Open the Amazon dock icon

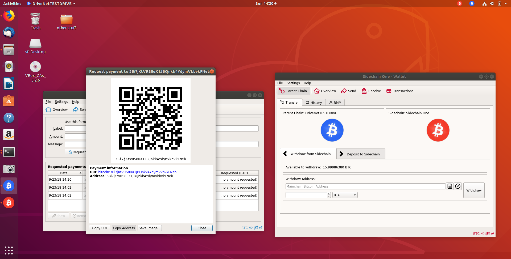[9, 135]
